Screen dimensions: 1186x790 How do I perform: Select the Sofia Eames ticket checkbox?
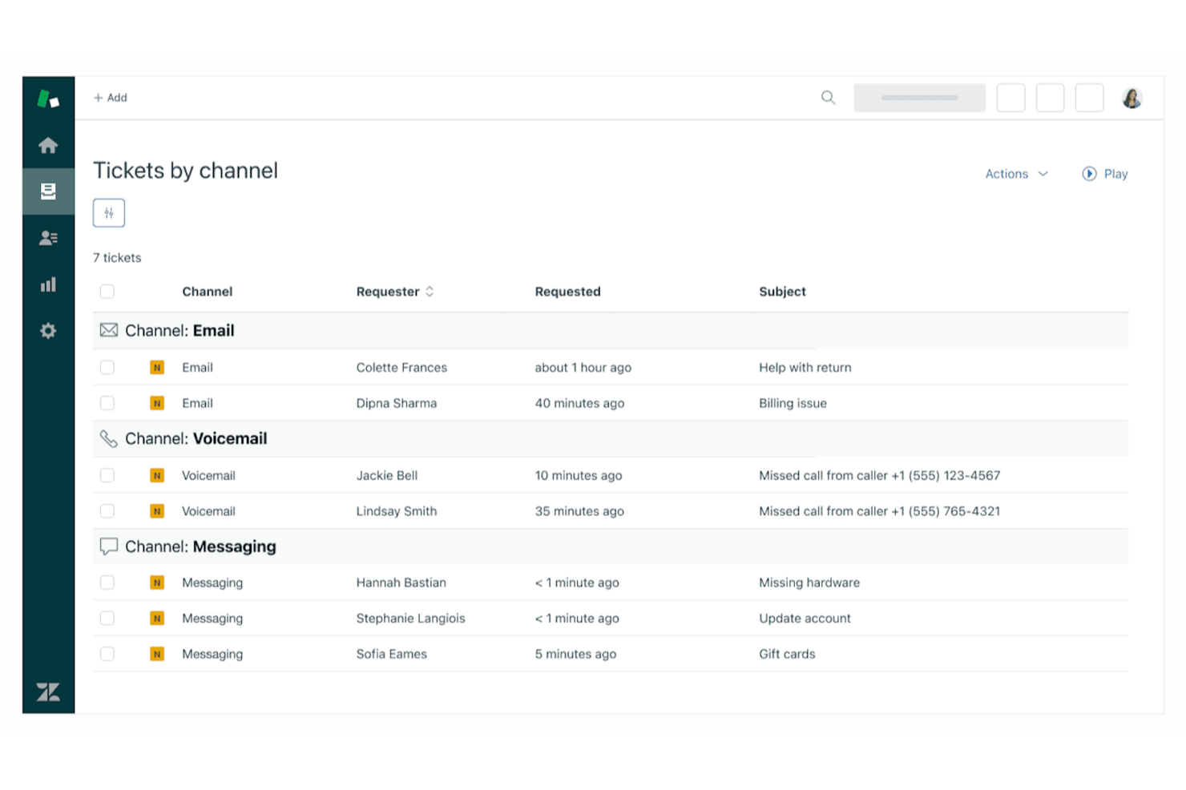pos(107,654)
